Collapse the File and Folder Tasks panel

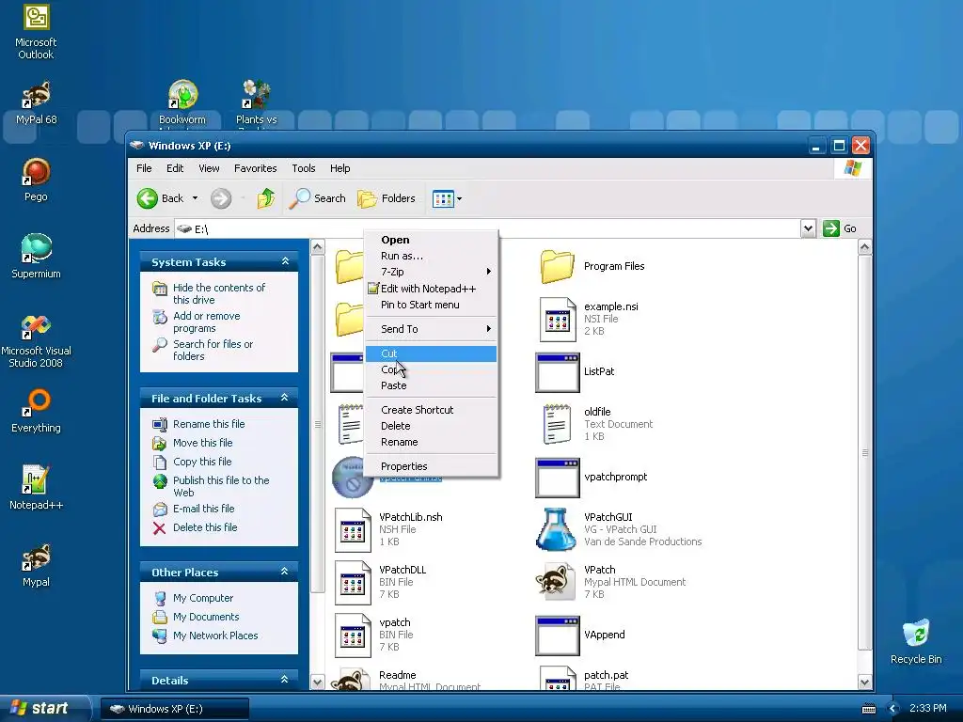(x=284, y=398)
